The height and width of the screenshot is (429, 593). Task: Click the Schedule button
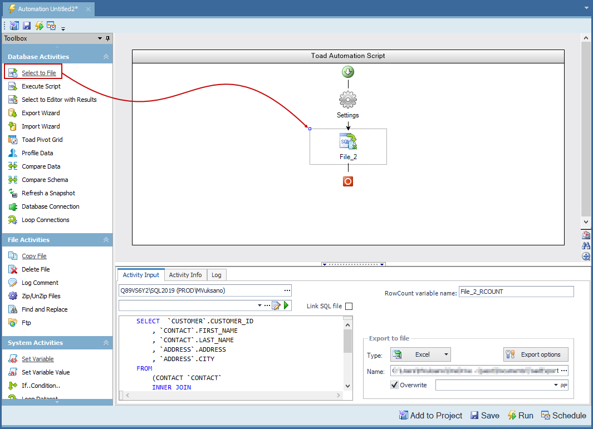click(563, 416)
